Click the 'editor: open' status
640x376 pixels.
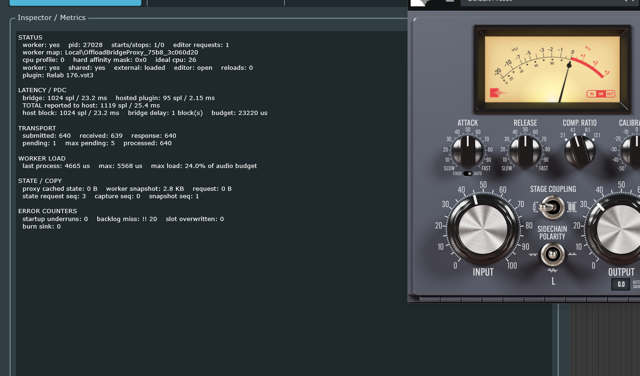click(193, 67)
